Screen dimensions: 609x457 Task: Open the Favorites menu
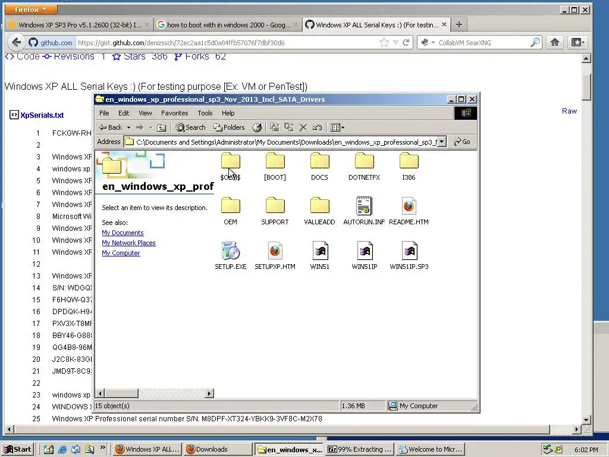174,113
